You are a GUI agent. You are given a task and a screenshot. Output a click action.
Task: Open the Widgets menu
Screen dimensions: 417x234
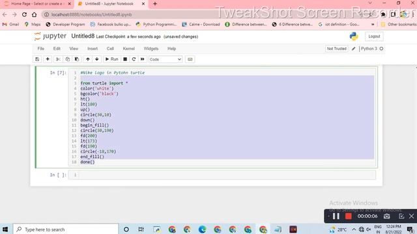(151, 49)
